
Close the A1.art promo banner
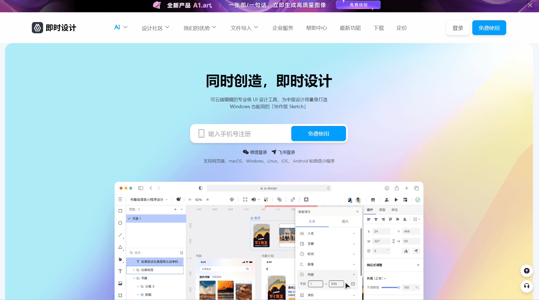coord(530,5)
